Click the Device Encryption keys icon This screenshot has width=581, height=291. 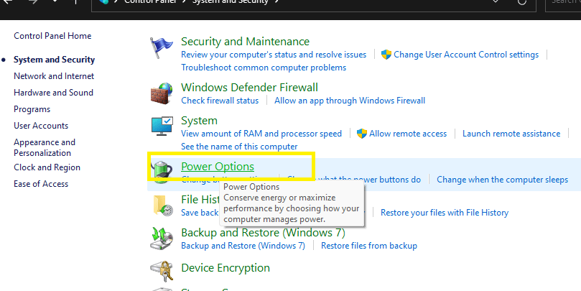[x=162, y=272]
